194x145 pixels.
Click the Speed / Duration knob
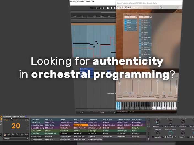click(170, 133)
